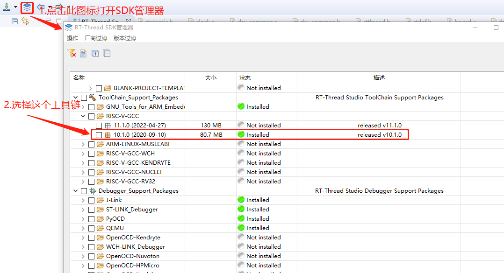
Task: Clear filters with the funnel icon in SDK Manager
Action: coord(72,53)
